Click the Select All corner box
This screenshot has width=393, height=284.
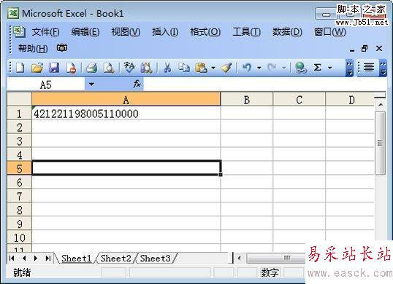pos(20,100)
